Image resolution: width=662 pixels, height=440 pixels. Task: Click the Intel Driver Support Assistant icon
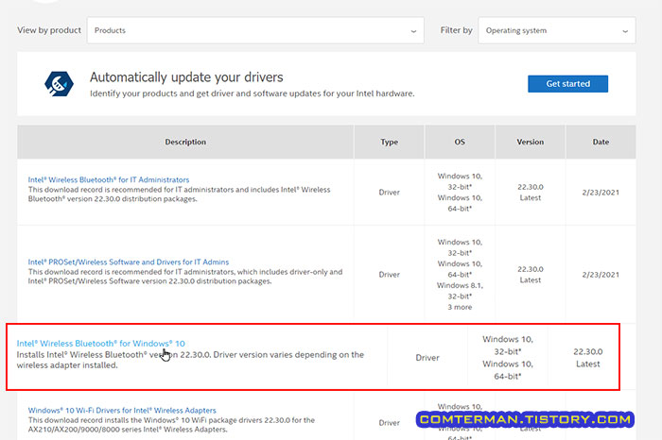pyautogui.click(x=59, y=84)
